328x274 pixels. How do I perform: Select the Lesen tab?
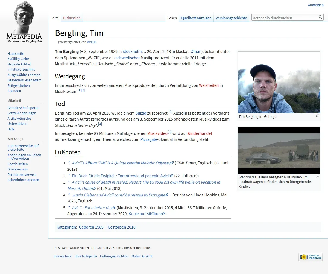coord(172,18)
